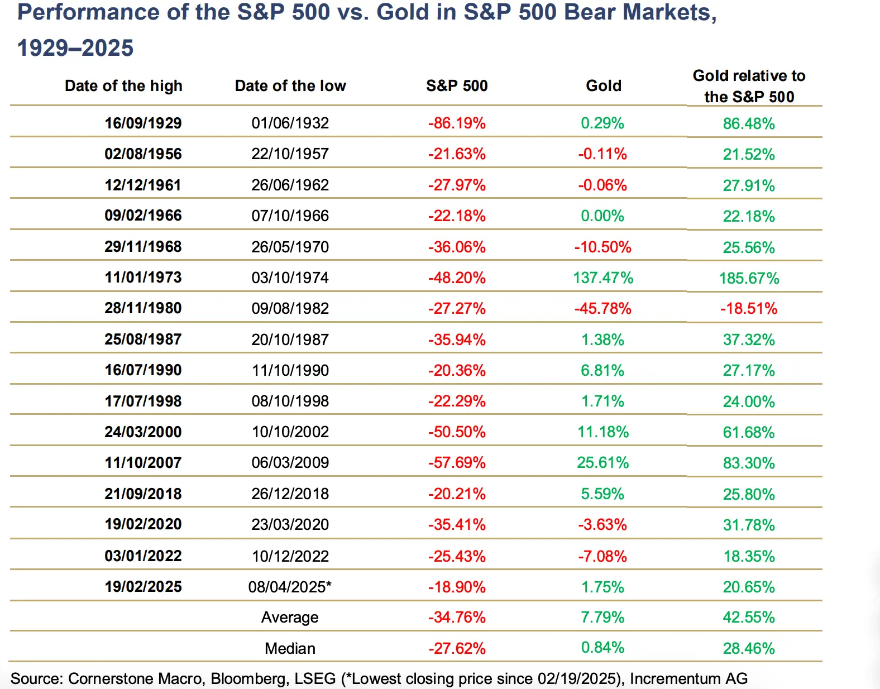Select the "Date of the high" column header
The height and width of the screenshot is (689, 880).
coord(123,86)
